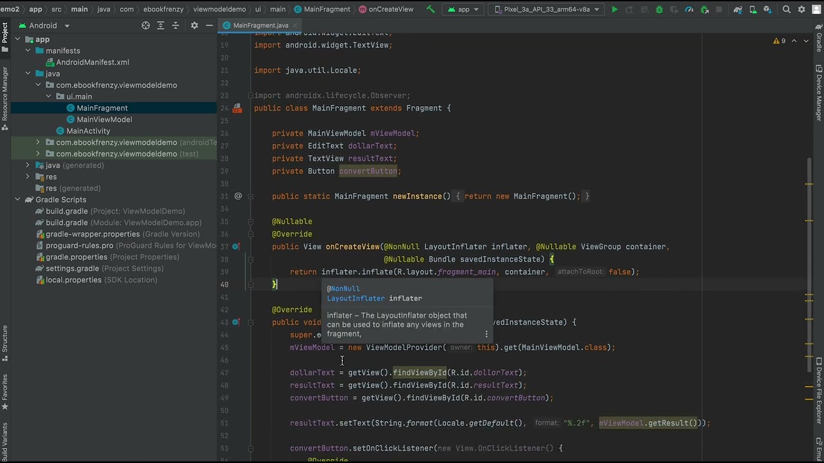The width and height of the screenshot is (824, 463).
Task: Expand the res folder
Action: click(x=28, y=177)
